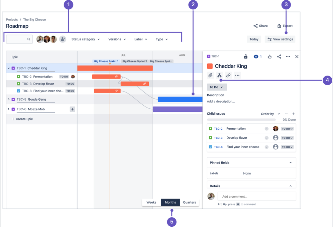Open the Order by dropdown
This screenshot has width=334, height=227.
pyautogui.click(x=270, y=114)
